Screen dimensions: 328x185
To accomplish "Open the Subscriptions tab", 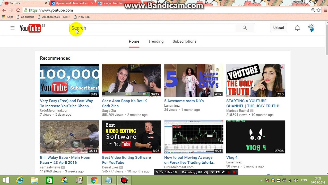I will (x=184, y=41).
